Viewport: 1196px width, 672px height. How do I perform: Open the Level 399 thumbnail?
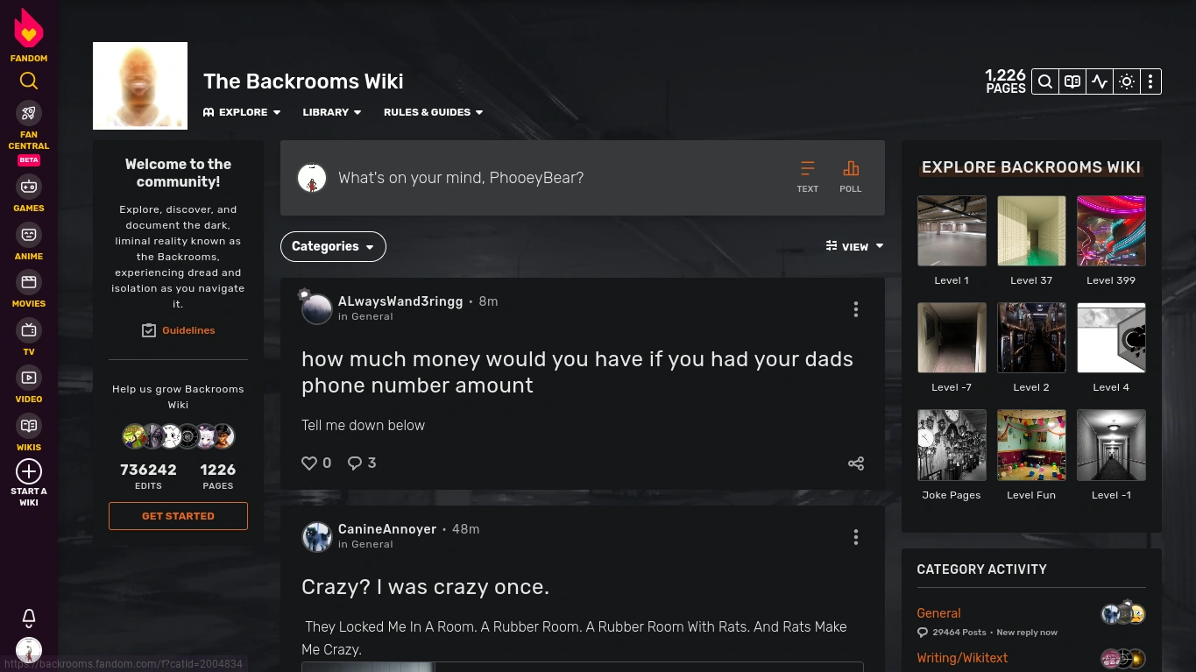click(x=1111, y=231)
